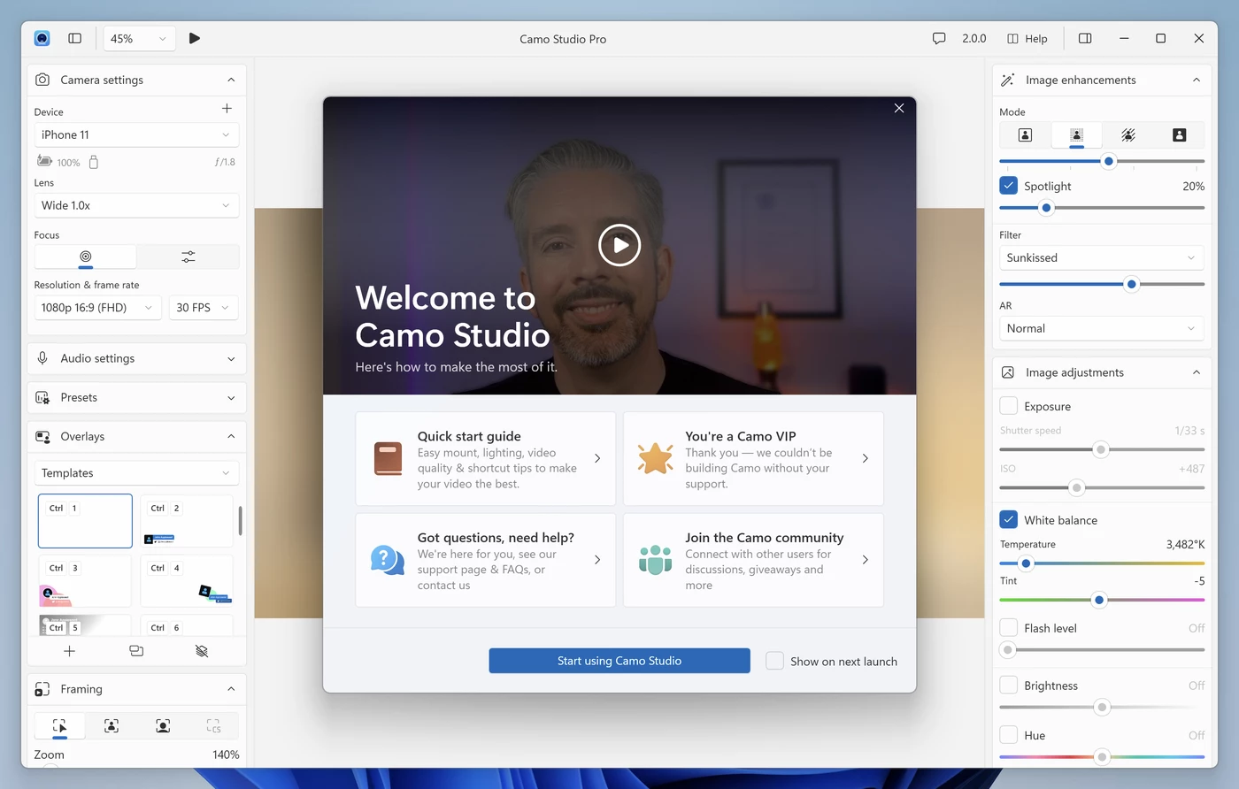Open the Help menu
This screenshot has width=1239, height=789.
[x=1027, y=38]
